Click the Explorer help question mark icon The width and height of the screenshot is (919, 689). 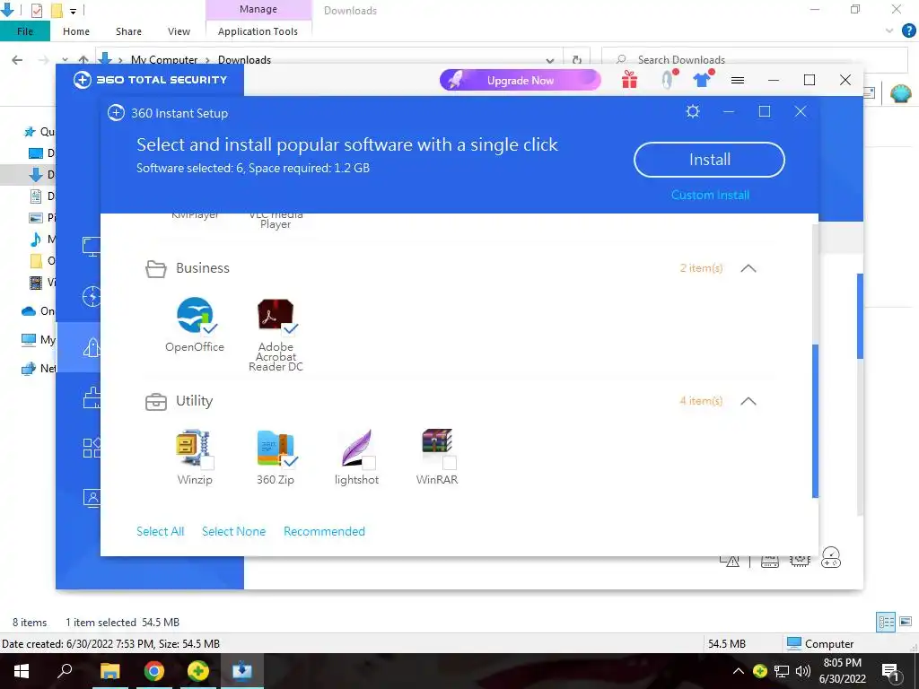908,31
